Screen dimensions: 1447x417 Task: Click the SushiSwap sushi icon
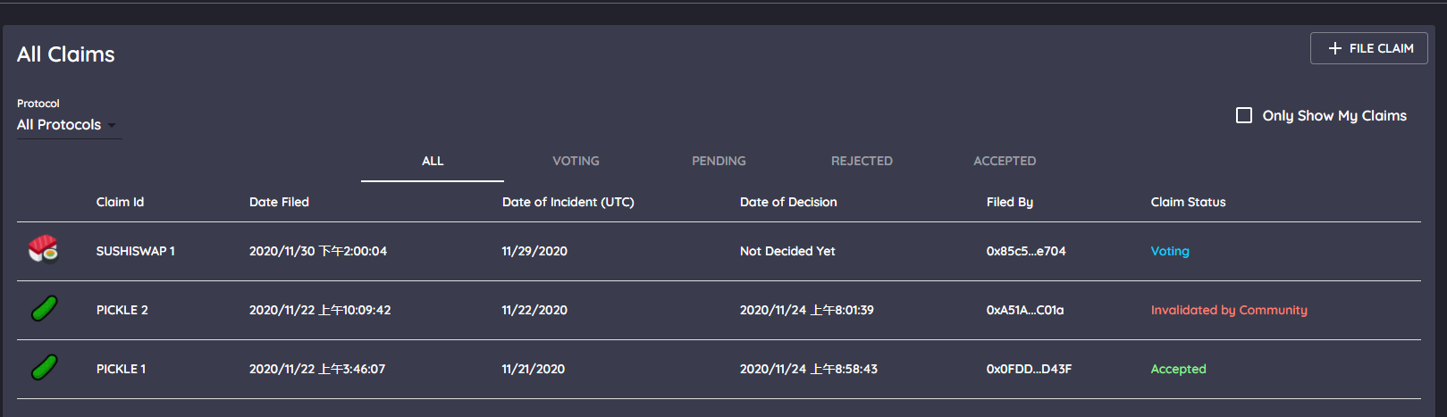click(43, 249)
